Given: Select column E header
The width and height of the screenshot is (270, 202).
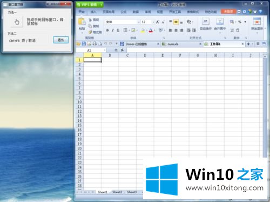Looking at the screenshot, I should pos(163,55).
